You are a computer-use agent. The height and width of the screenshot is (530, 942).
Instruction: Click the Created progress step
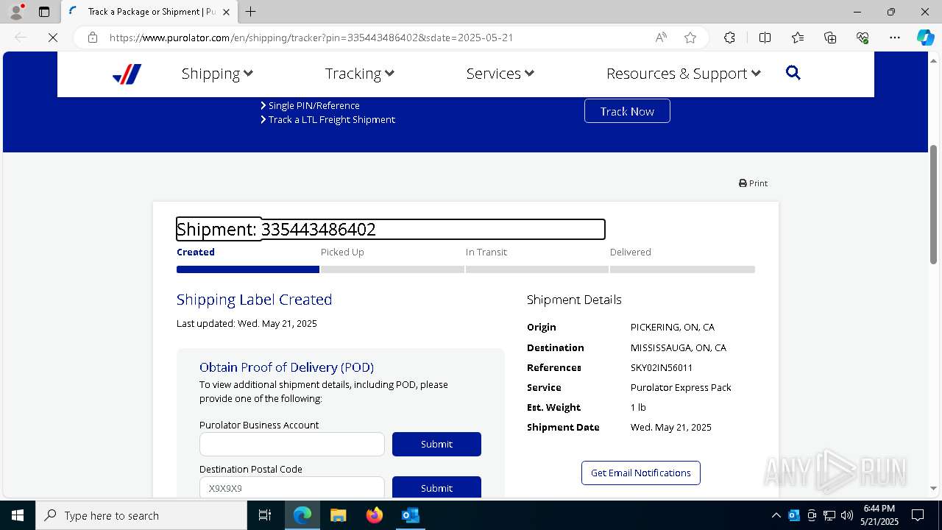[196, 252]
